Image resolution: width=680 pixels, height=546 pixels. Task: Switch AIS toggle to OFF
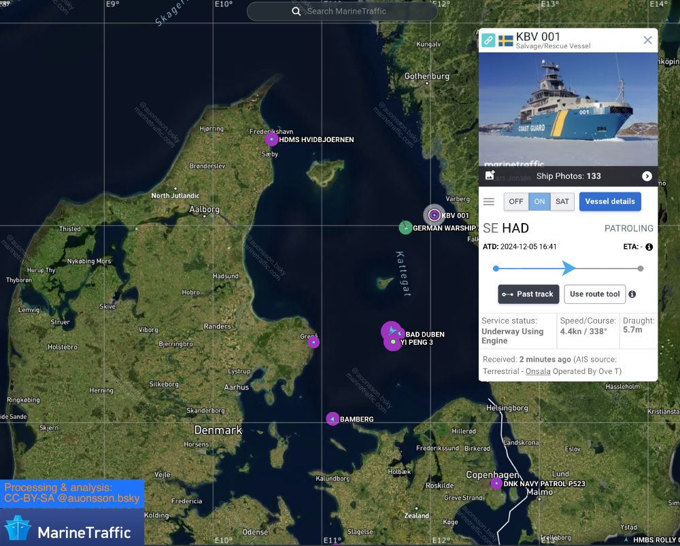click(x=516, y=202)
